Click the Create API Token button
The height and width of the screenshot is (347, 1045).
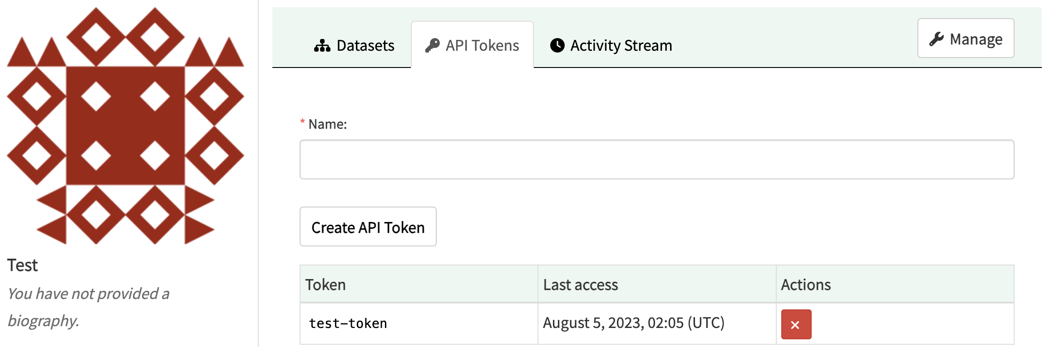(x=368, y=227)
